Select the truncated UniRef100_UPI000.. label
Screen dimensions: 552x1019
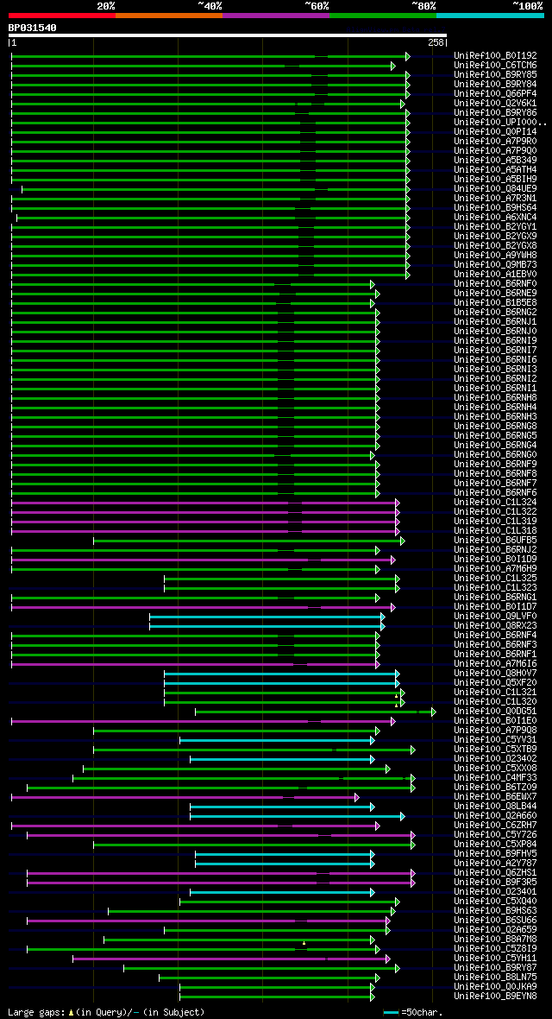500,122
